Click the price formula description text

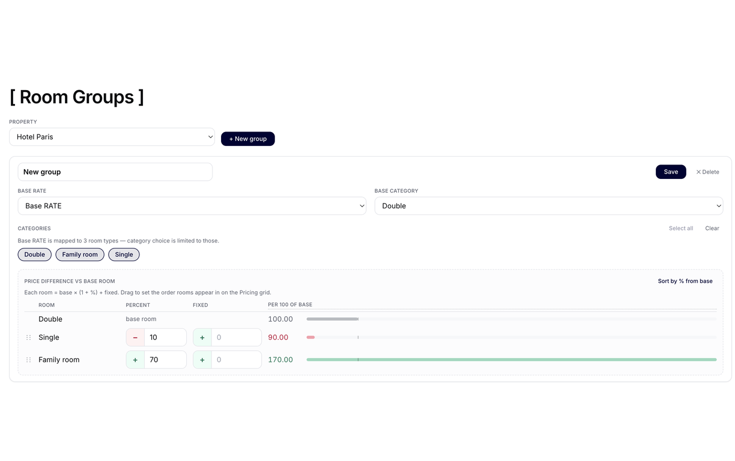tap(148, 292)
